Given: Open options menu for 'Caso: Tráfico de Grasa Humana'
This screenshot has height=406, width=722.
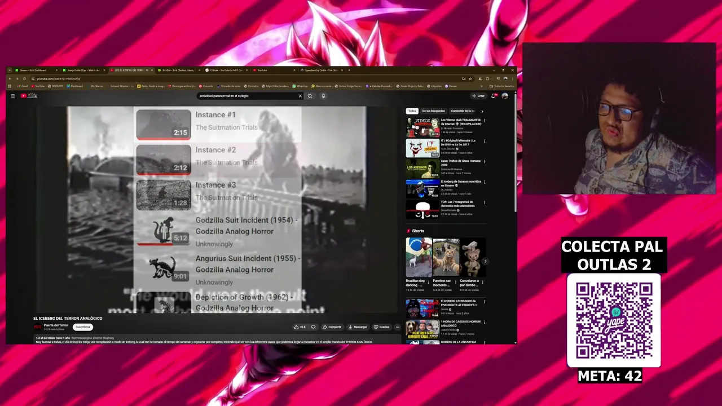Looking at the screenshot, I should point(485,161).
